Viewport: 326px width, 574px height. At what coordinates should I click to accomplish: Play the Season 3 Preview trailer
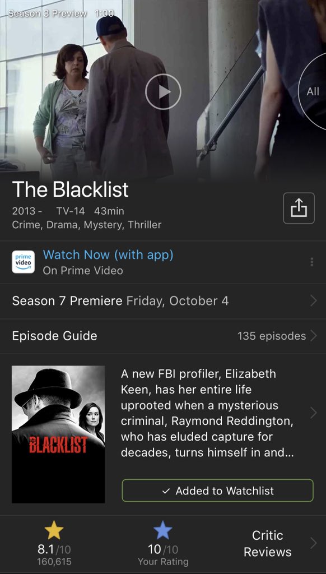pyautogui.click(x=163, y=92)
